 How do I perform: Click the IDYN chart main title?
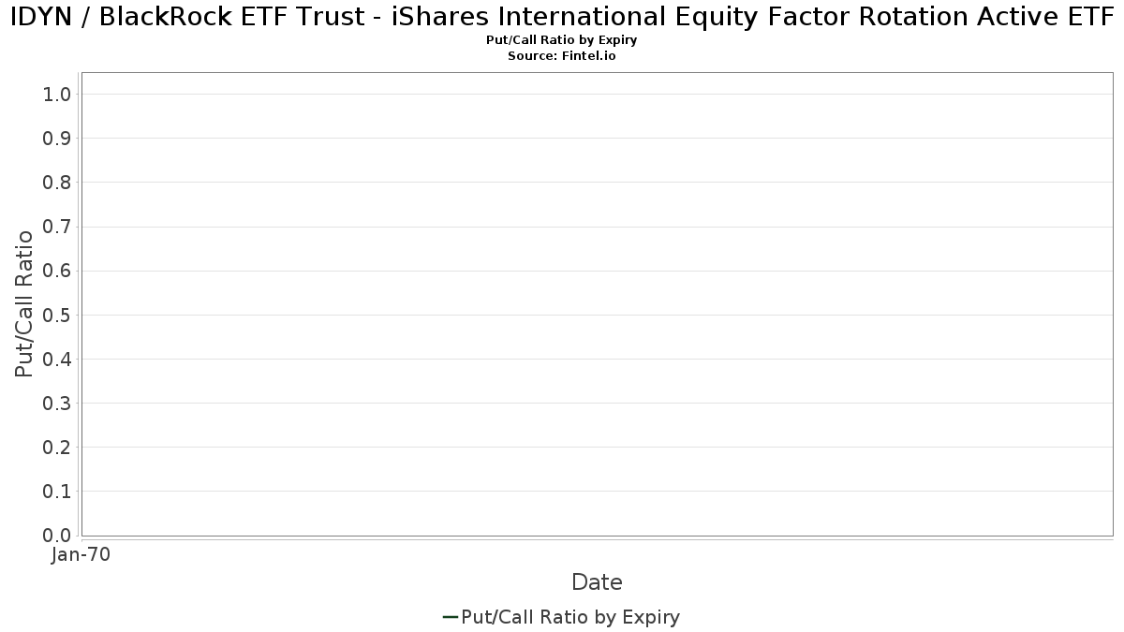[562, 17]
